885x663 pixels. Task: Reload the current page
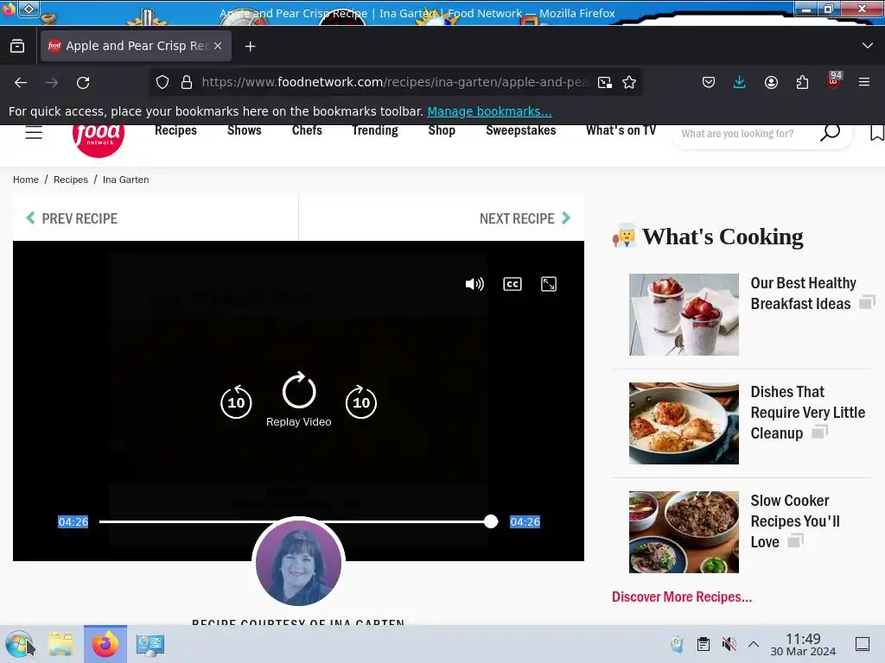coord(83,82)
